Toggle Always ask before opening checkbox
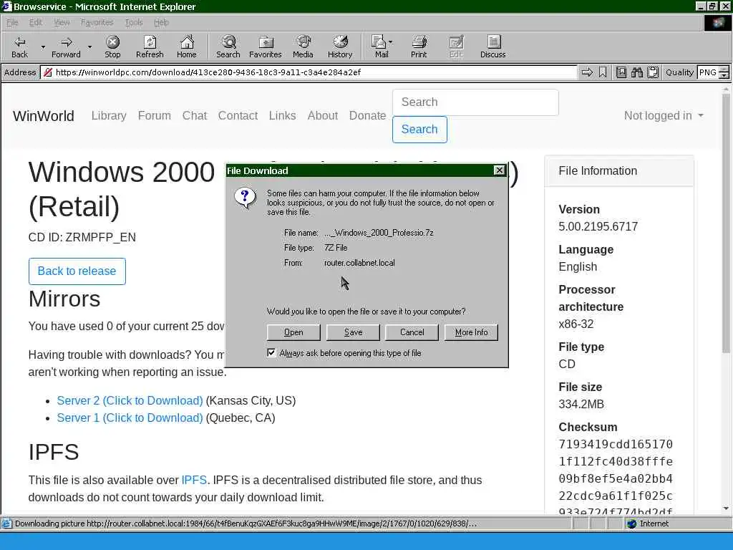 pos(271,352)
